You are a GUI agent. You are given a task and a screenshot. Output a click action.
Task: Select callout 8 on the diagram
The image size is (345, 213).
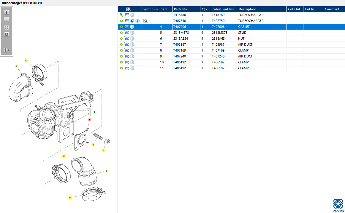(26, 60)
